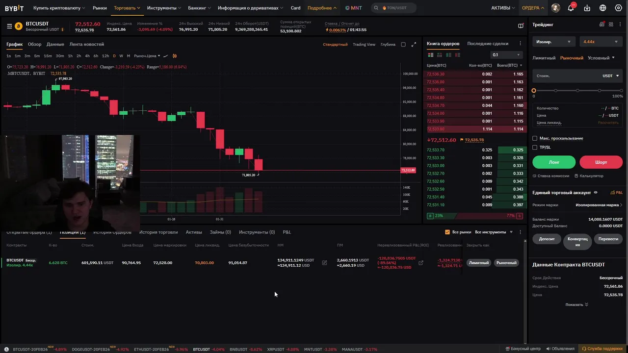The image size is (628, 353).
Task: Select the combined buy/sell order book view icon
Action: 430,55
